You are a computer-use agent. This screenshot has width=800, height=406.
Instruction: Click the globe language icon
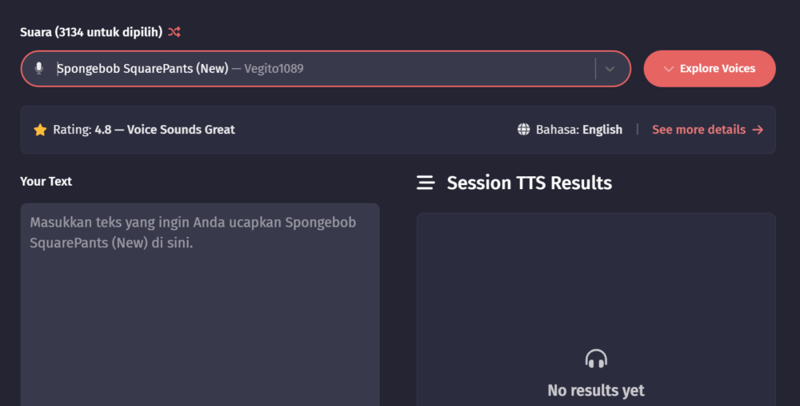(x=524, y=130)
